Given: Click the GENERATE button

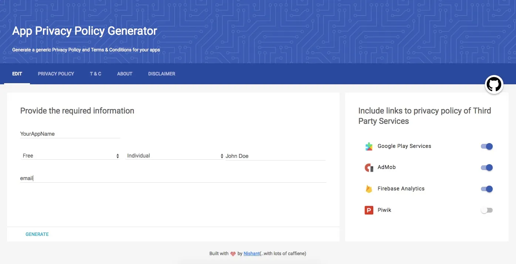Looking at the screenshot, I should [37, 234].
